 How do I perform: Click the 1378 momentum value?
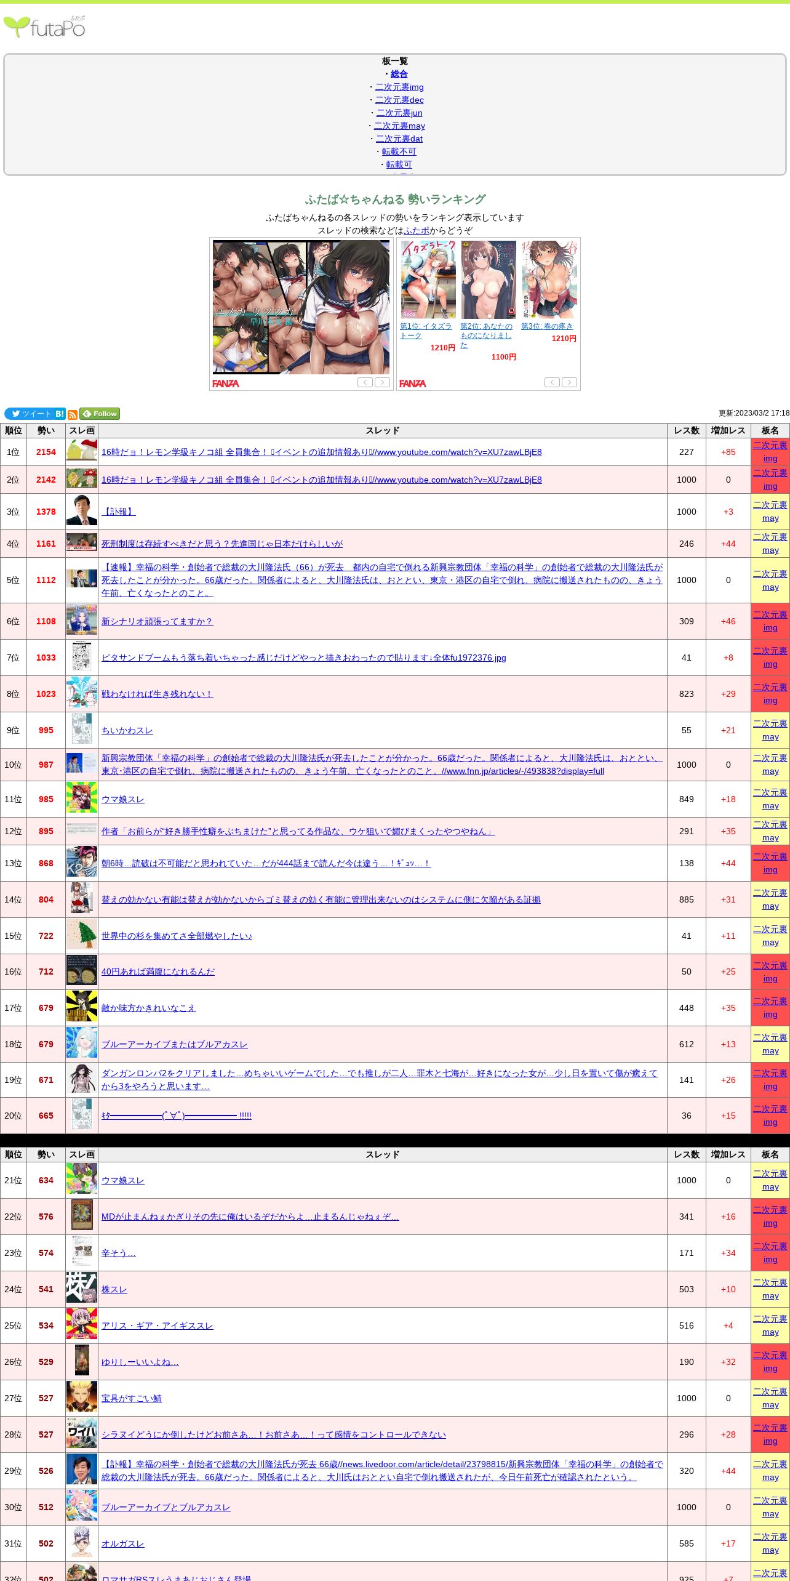46,512
